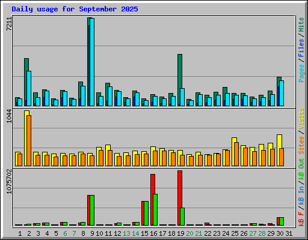Image resolution: width=308 pixels, height=240 pixels.
Task: Click the day 31 label on the axis
Action: click(289, 233)
